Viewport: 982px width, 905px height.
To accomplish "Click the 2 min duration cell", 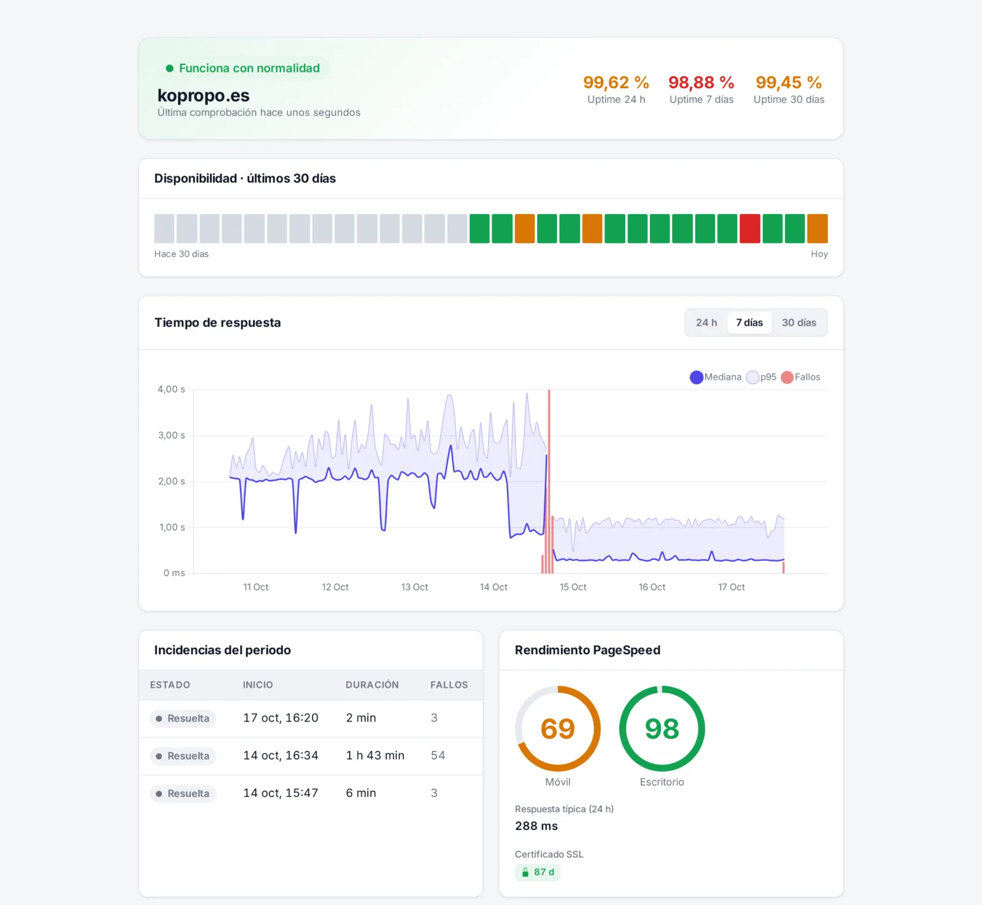I will tap(361, 718).
